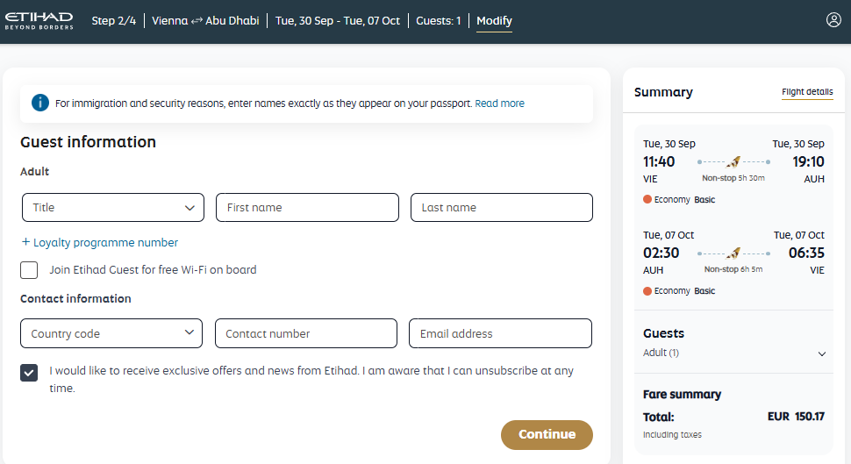Viewport: 851px width, 464px height.
Task: Click Including taxes text
Action: [x=672, y=435]
